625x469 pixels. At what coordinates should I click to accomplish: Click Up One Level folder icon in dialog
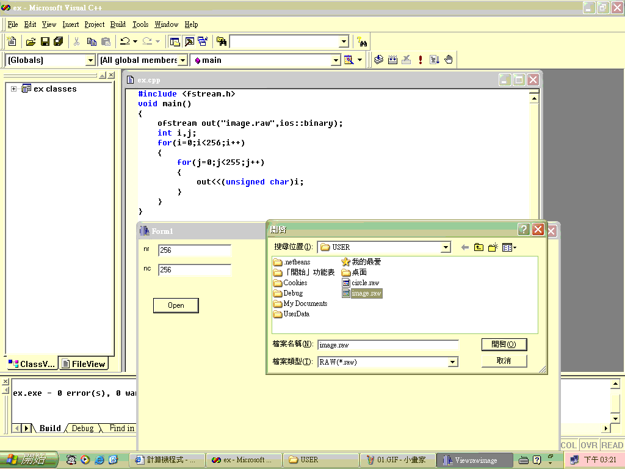coord(479,247)
